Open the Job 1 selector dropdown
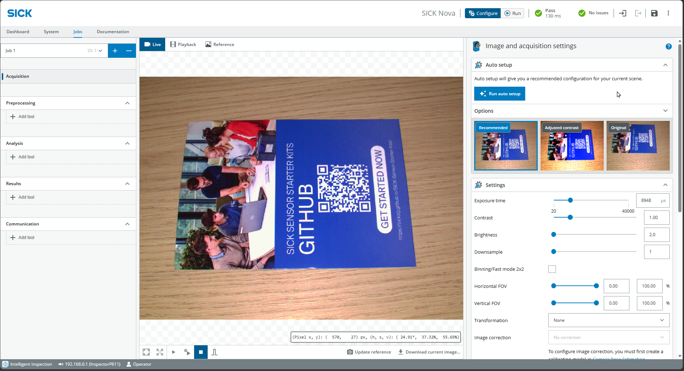 pyautogui.click(x=54, y=51)
